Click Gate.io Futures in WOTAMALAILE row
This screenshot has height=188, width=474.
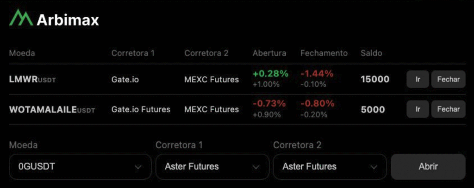(141, 110)
